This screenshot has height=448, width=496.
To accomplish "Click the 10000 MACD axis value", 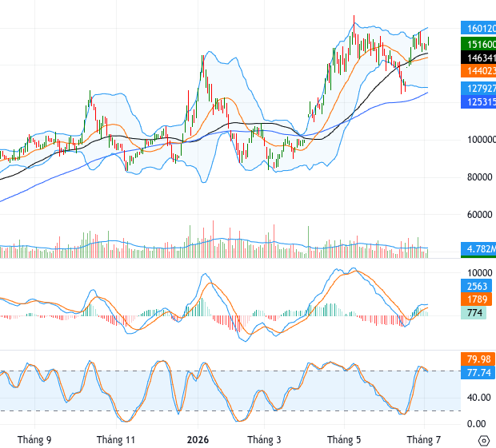I will [480, 273].
